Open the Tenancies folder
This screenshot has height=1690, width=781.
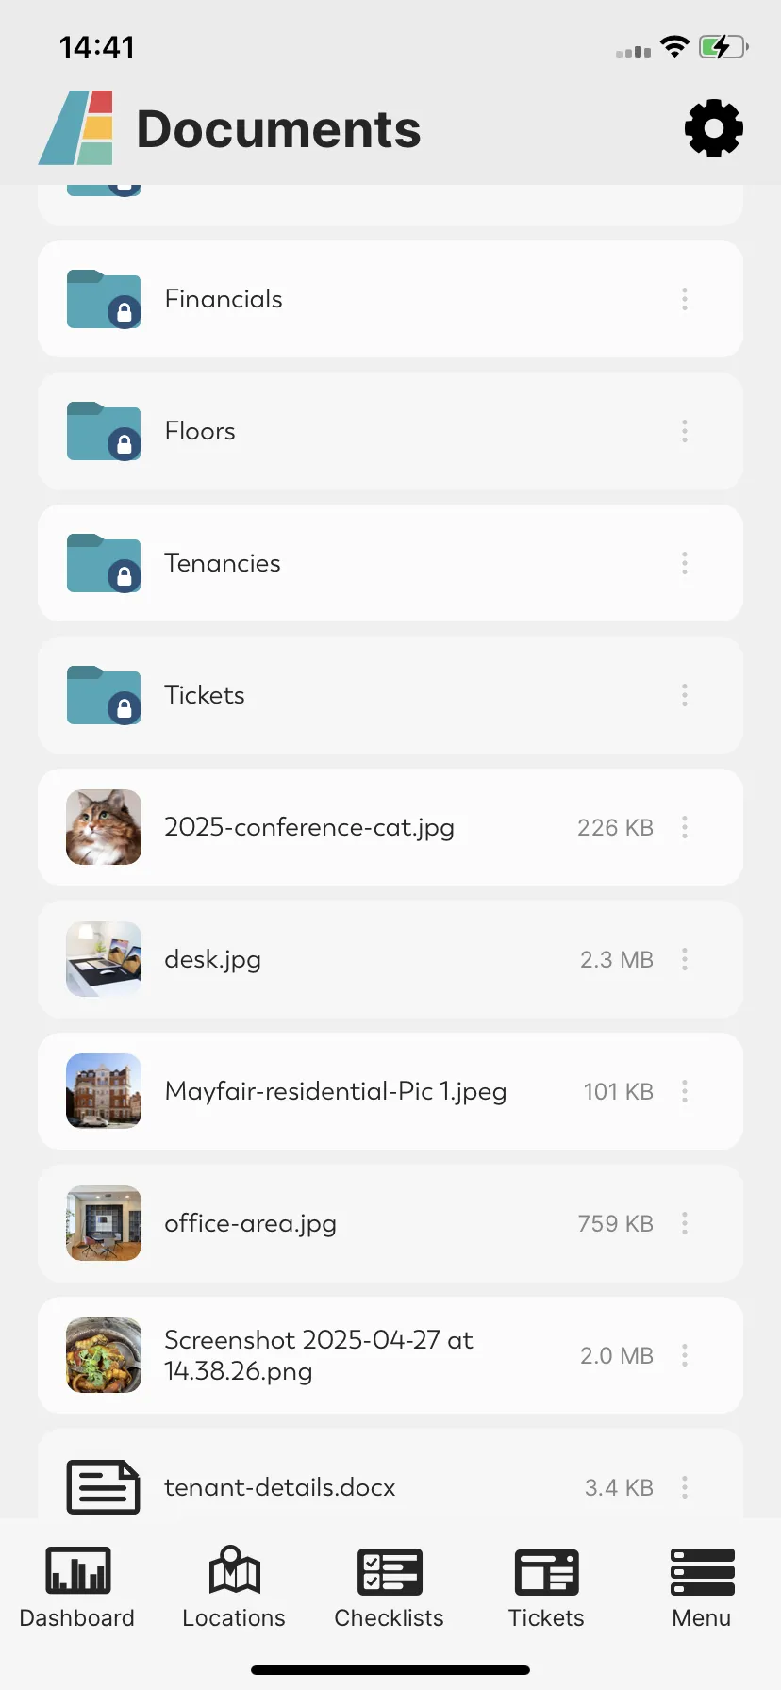(x=390, y=563)
